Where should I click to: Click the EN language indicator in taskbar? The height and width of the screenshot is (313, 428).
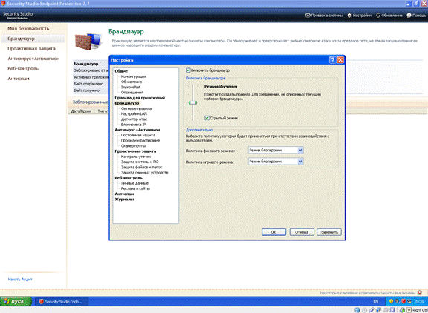click(376, 302)
